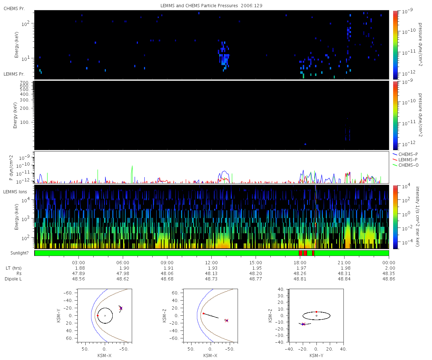Click the top CHEMS pressure color bar
This screenshot has width=432, height=360.
coord(395,45)
